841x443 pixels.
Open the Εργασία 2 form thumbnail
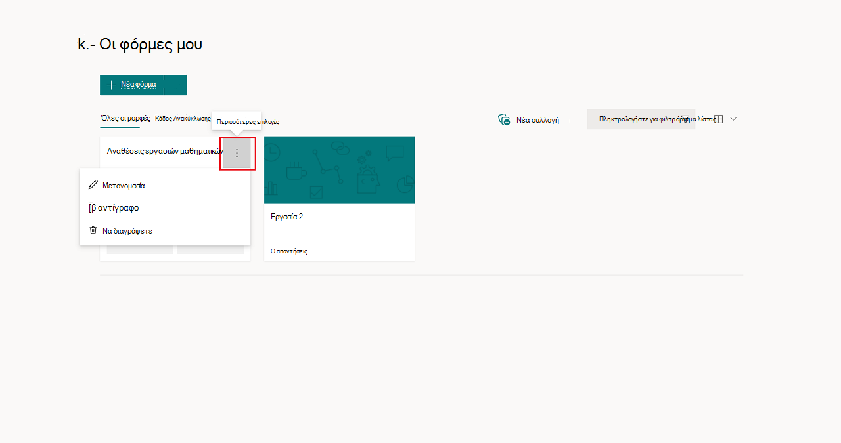click(x=339, y=170)
